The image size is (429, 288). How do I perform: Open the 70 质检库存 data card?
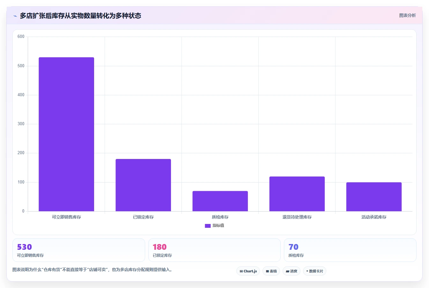click(350, 250)
